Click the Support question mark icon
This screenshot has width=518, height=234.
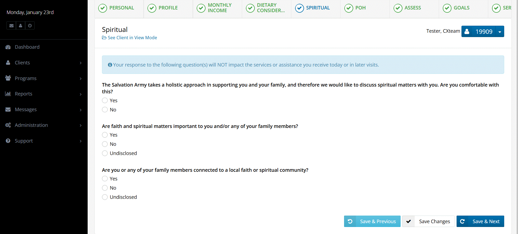coord(8,141)
